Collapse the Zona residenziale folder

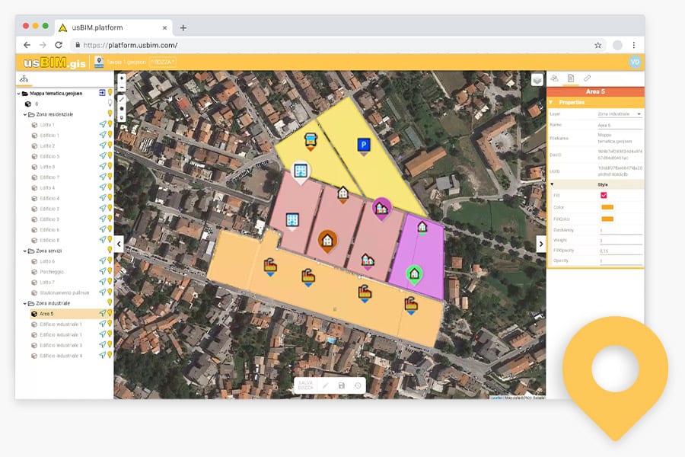tap(24, 114)
